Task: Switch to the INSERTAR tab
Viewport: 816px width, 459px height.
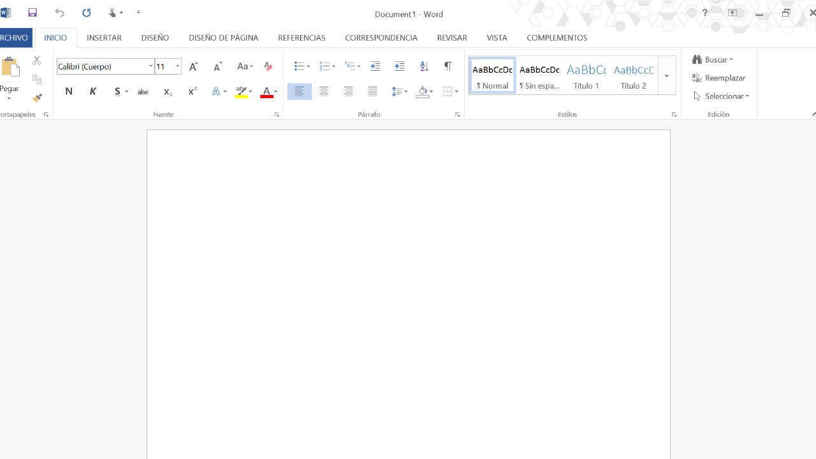Action: (x=104, y=38)
